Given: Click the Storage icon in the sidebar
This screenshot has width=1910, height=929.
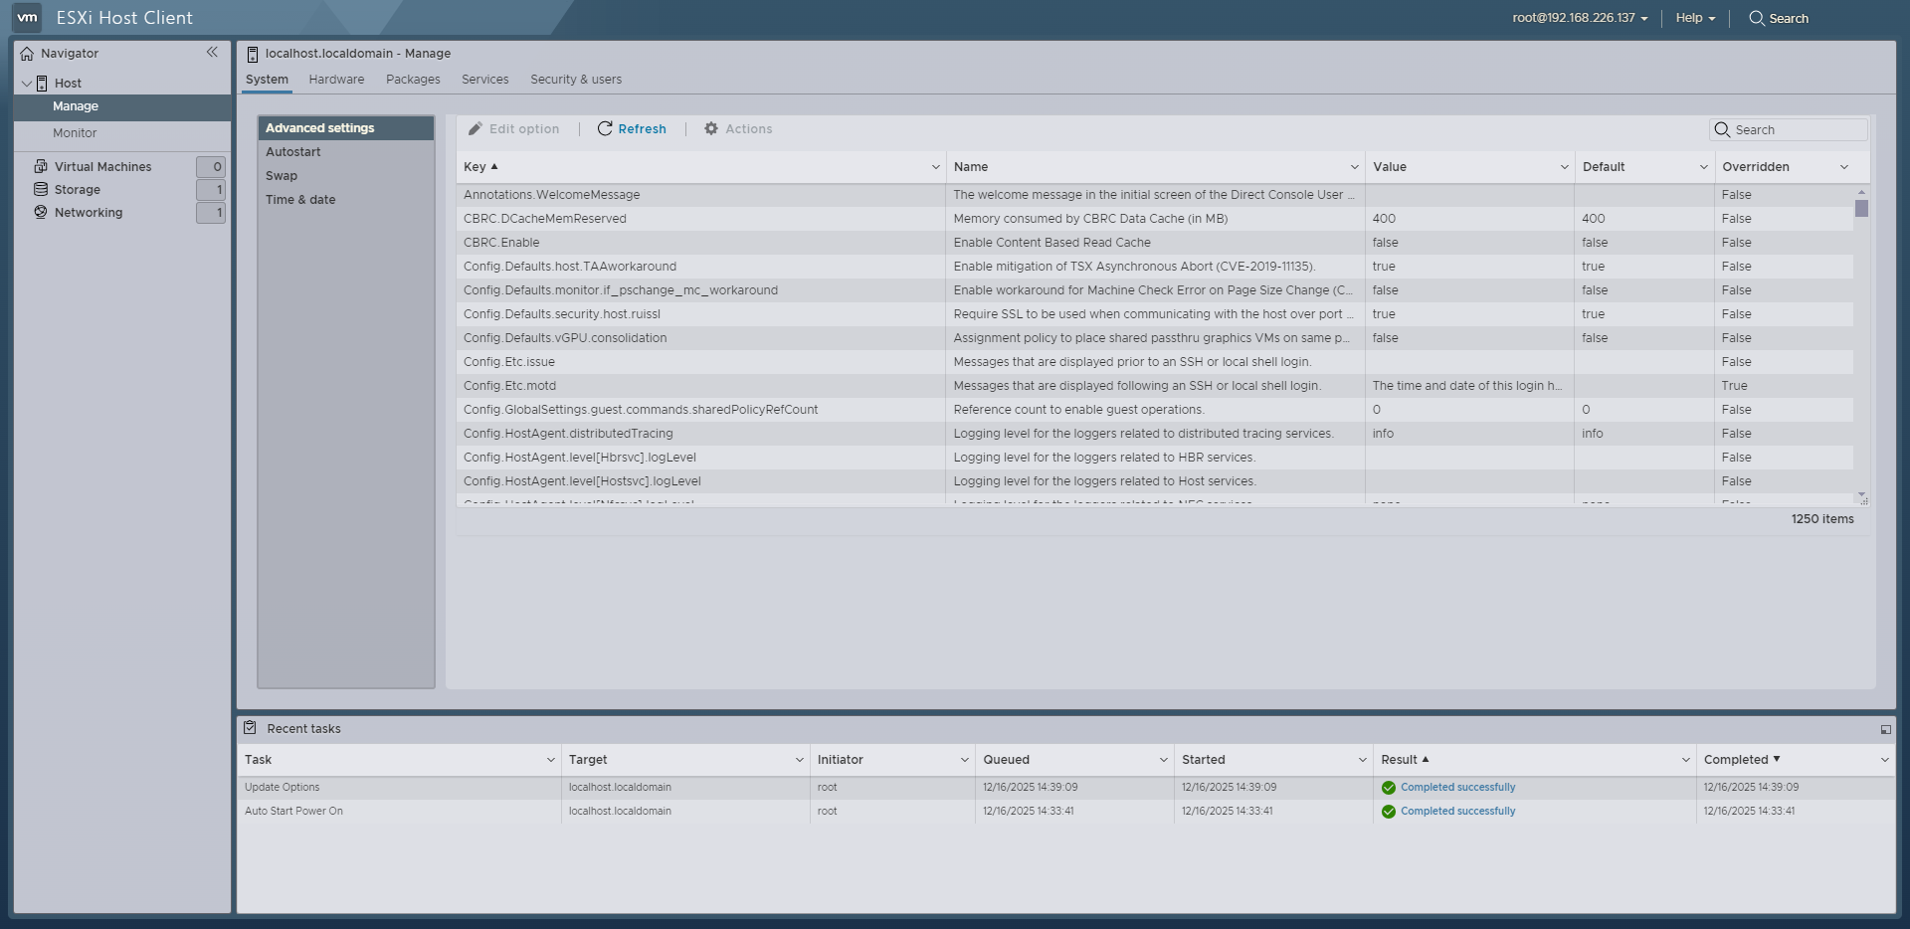Looking at the screenshot, I should point(40,189).
